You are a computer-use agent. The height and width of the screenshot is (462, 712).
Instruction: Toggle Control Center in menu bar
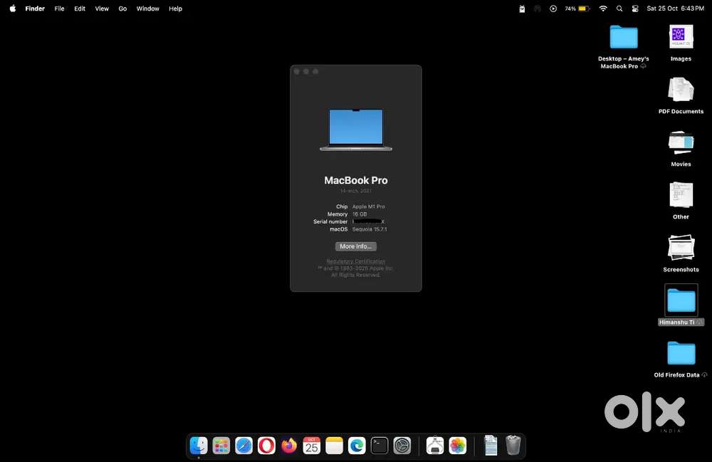coord(634,9)
